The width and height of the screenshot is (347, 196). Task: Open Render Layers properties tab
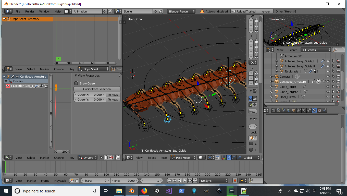(x=278, y=110)
